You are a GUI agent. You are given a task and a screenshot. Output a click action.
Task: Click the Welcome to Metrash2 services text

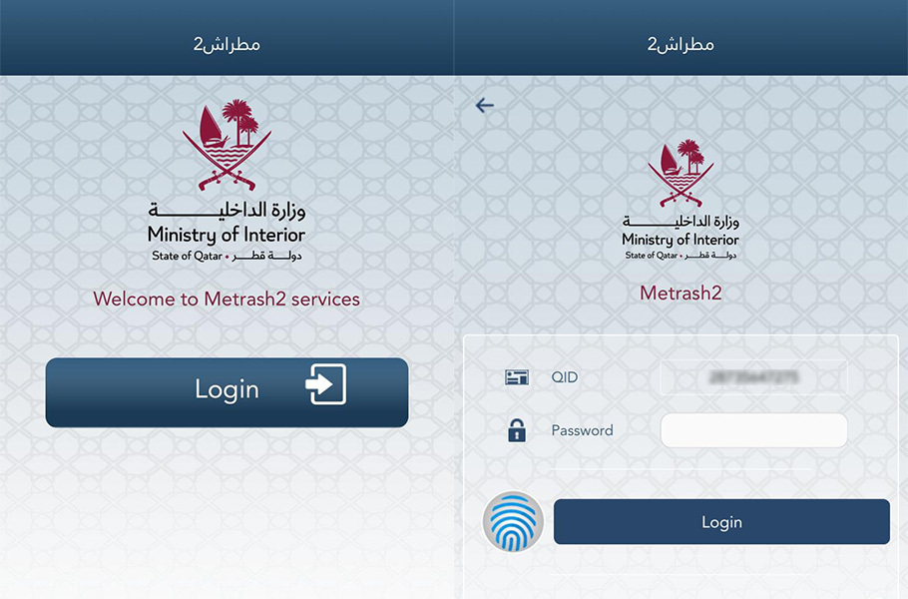pos(227,299)
